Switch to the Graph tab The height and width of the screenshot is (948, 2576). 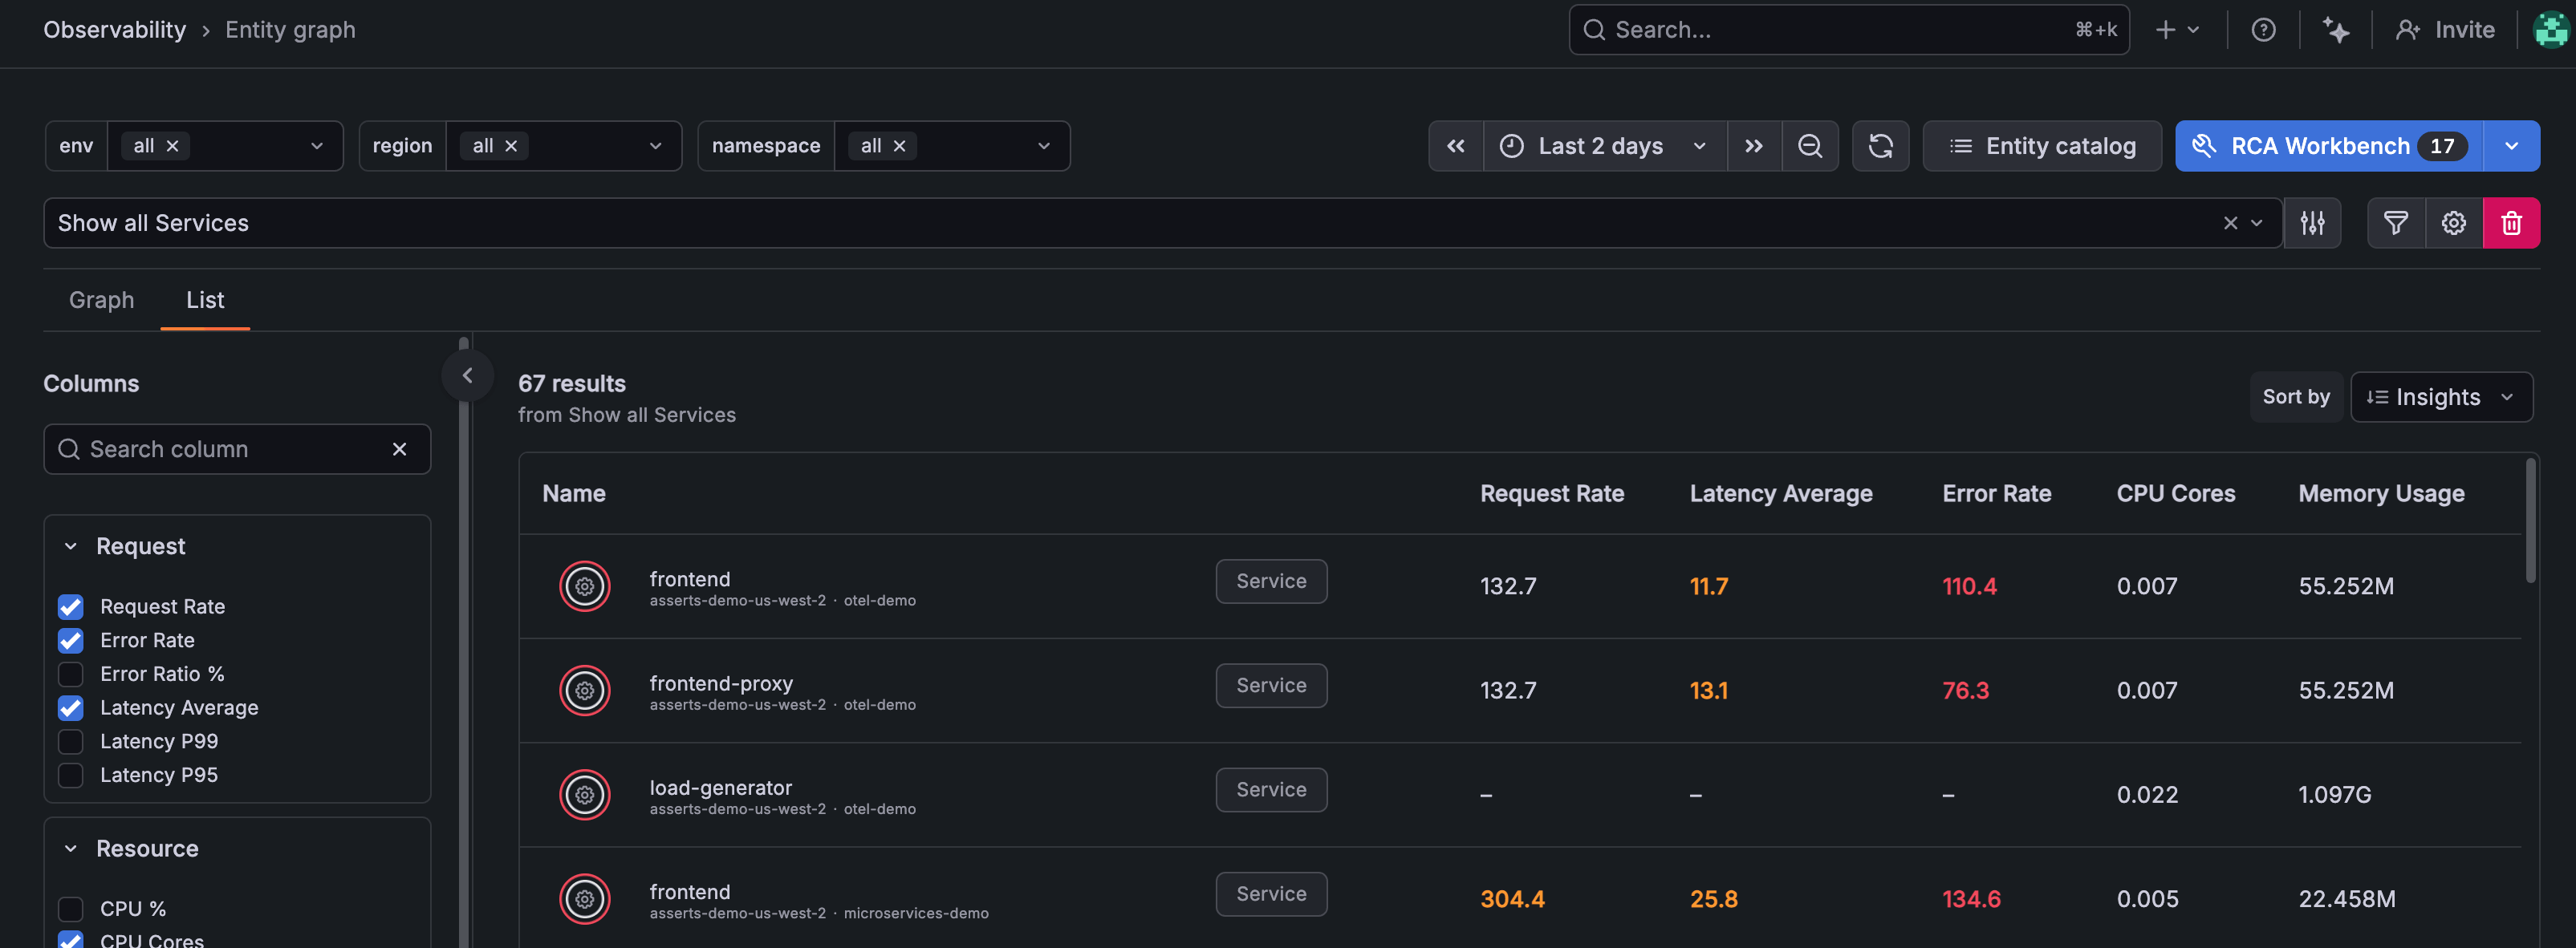click(x=101, y=300)
